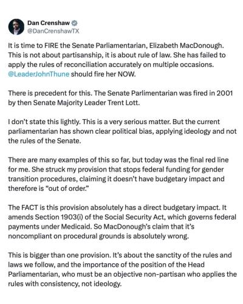243x304 pixels.
Task: Select the paragraph starting 'There is precedent for this'
Action: (x=120, y=98)
